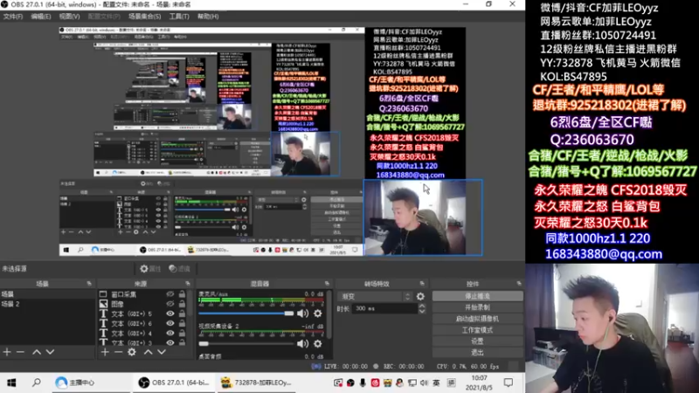Open the 渐变 transition dropdown
The image size is (699, 393).
(x=376, y=296)
